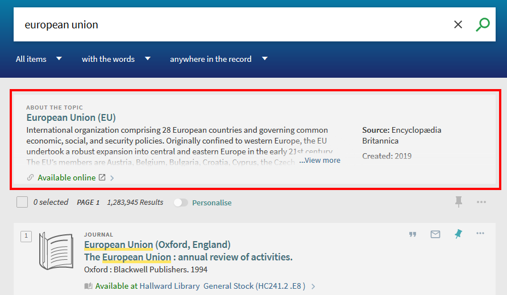Open the Available online link
Viewport: 507px width, 295px height.
pyautogui.click(x=67, y=178)
